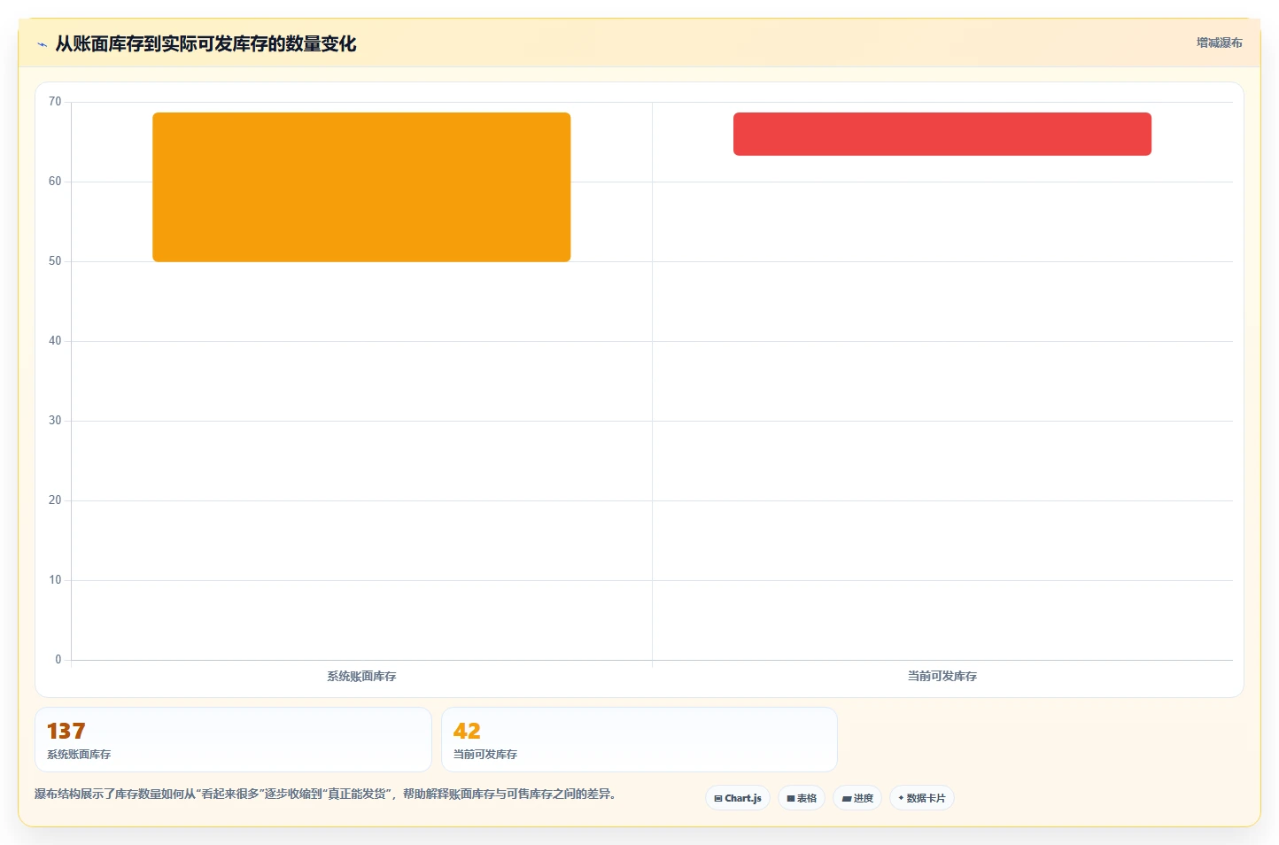Image resolution: width=1279 pixels, height=845 pixels.
Task: Click the y-axis value 70
Action: pyautogui.click(x=55, y=102)
